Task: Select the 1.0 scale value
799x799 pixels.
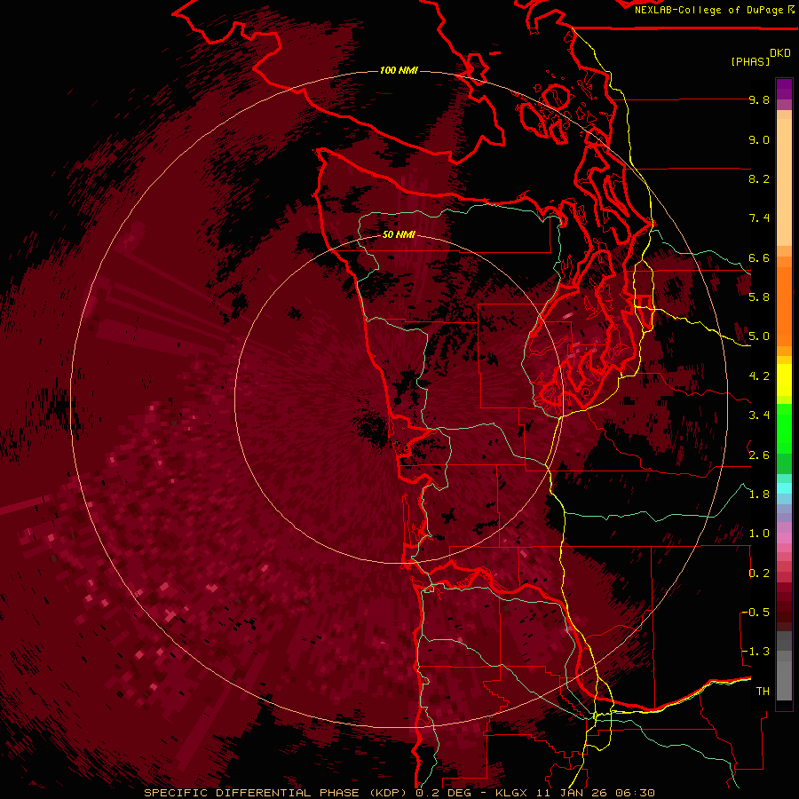Action: pos(759,534)
